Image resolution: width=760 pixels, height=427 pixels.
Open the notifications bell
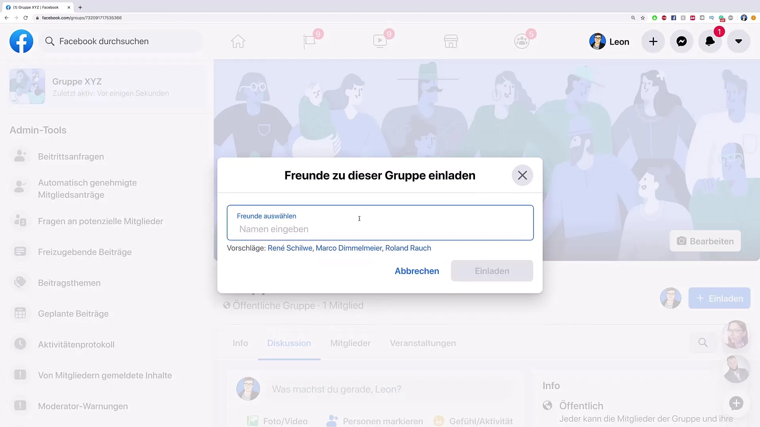710,42
